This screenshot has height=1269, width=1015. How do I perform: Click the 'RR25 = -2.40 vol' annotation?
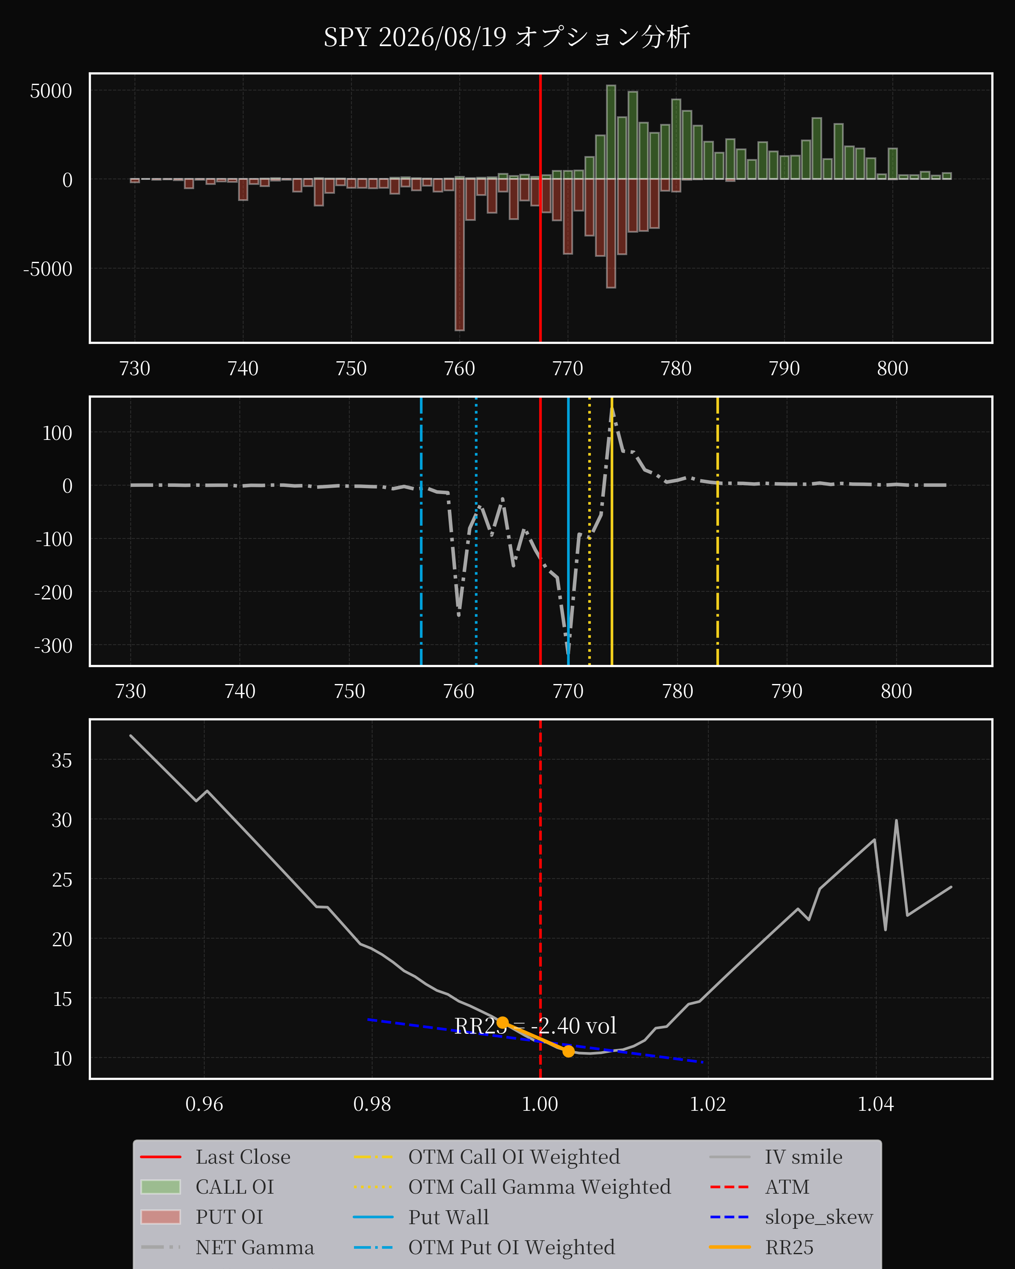click(535, 1026)
